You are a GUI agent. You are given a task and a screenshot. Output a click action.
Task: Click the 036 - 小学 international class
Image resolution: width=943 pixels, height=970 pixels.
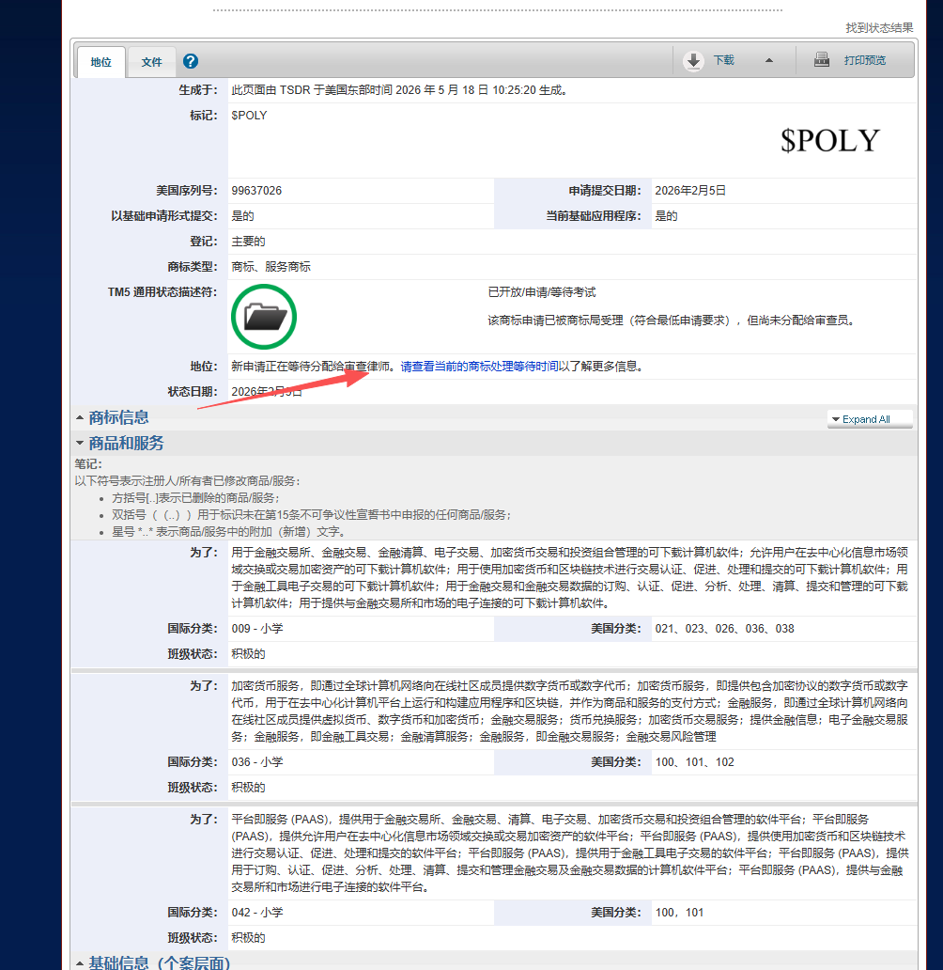(x=257, y=762)
